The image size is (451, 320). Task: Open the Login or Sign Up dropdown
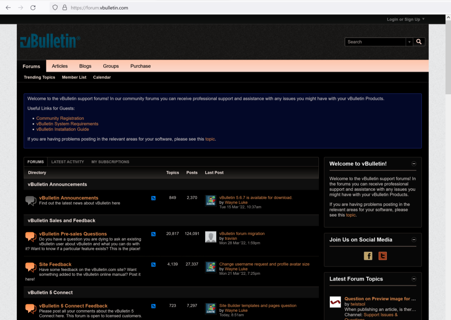(406, 19)
